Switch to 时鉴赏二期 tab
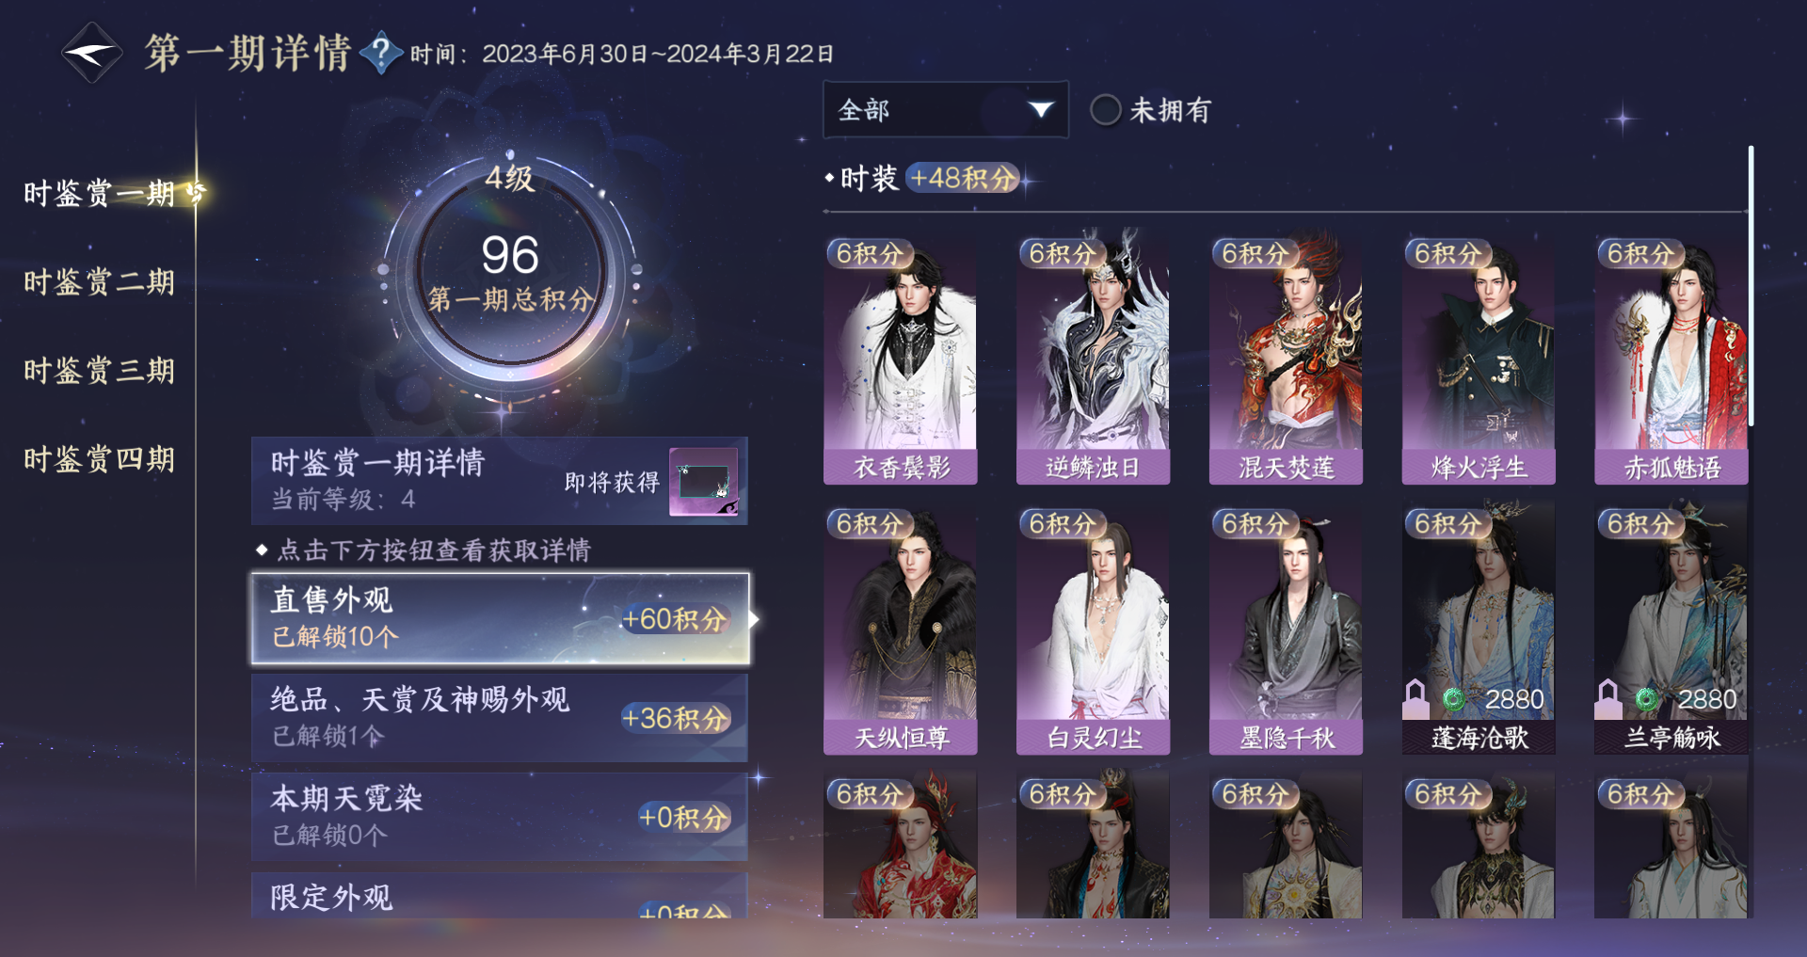 pyautogui.click(x=99, y=281)
